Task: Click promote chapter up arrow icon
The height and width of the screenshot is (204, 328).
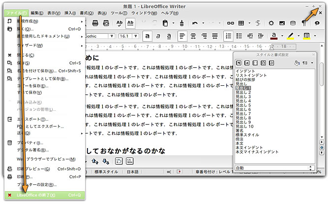Action: (95, 161)
